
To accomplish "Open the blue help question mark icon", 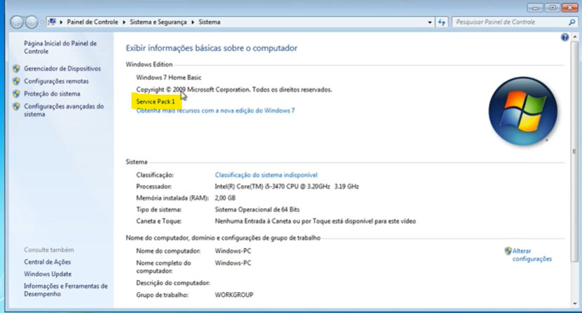I will click(564, 37).
